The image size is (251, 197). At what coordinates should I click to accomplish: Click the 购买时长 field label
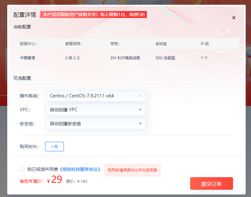pos(29,147)
